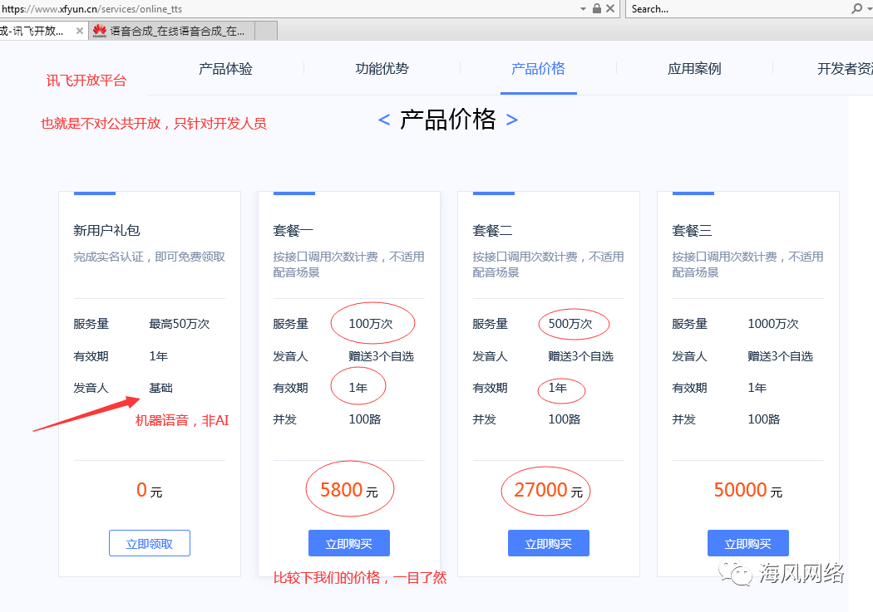Image resolution: width=873 pixels, height=612 pixels.
Task: Click the address bar dropdown arrow
Action: 583,9
